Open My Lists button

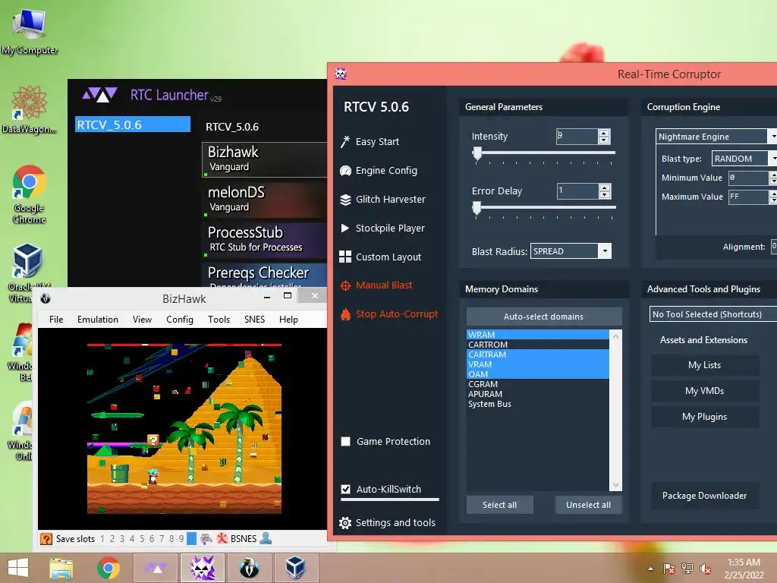[x=705, y=365]
